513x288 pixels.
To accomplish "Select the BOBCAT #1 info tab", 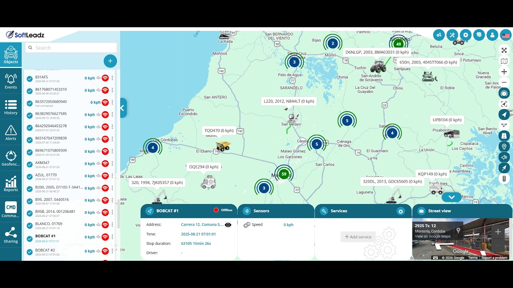I will 189,211.
